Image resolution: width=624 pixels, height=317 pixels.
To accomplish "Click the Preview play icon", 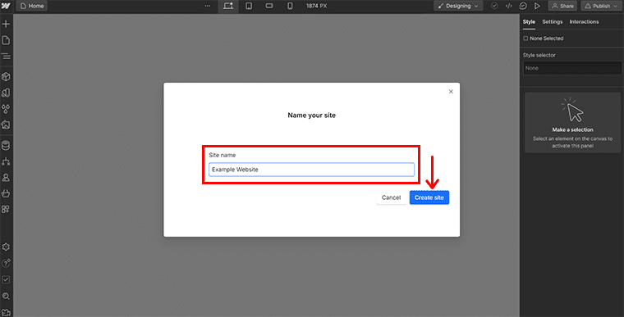I will point(537,6).
